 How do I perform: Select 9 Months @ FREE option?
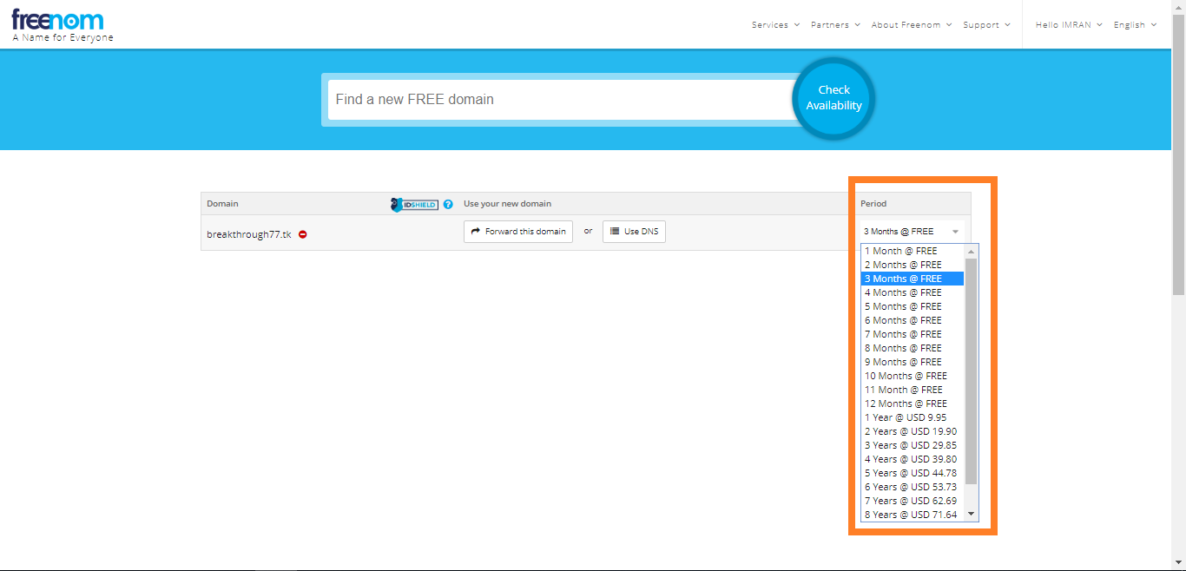[x=913, y=362]
